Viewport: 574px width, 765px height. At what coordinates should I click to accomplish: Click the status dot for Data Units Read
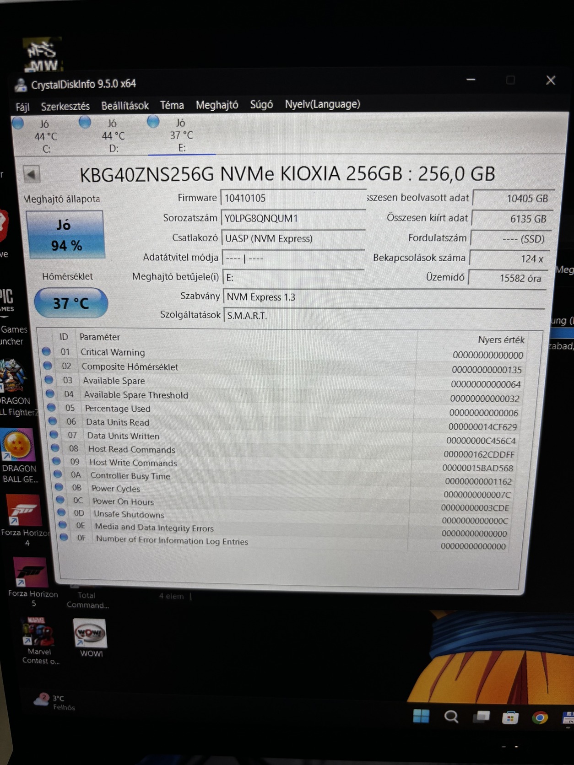tap(53, 421)
